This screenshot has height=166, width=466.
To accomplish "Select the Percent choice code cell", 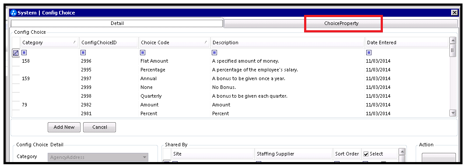I will [149, 113].
